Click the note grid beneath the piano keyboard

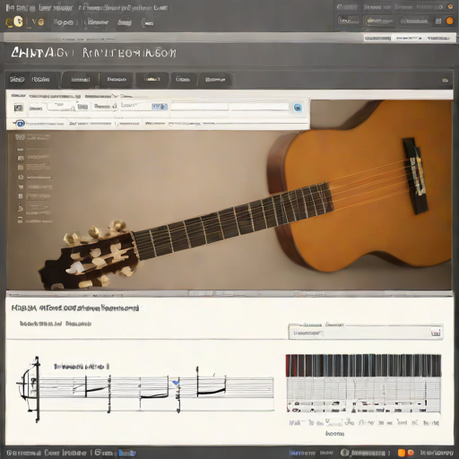[363, 394]
